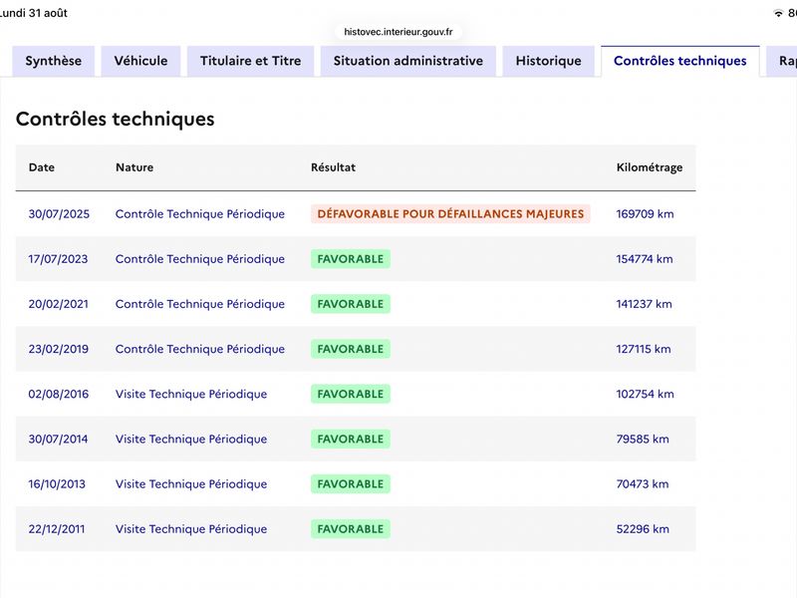This screenshot has height=598, width=797.
Task: Select the 52296 km mileage entry
Action: 643,529
